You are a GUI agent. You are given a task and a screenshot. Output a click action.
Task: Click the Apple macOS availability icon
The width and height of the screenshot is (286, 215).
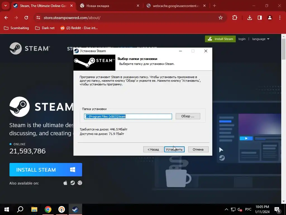[65, 183]
